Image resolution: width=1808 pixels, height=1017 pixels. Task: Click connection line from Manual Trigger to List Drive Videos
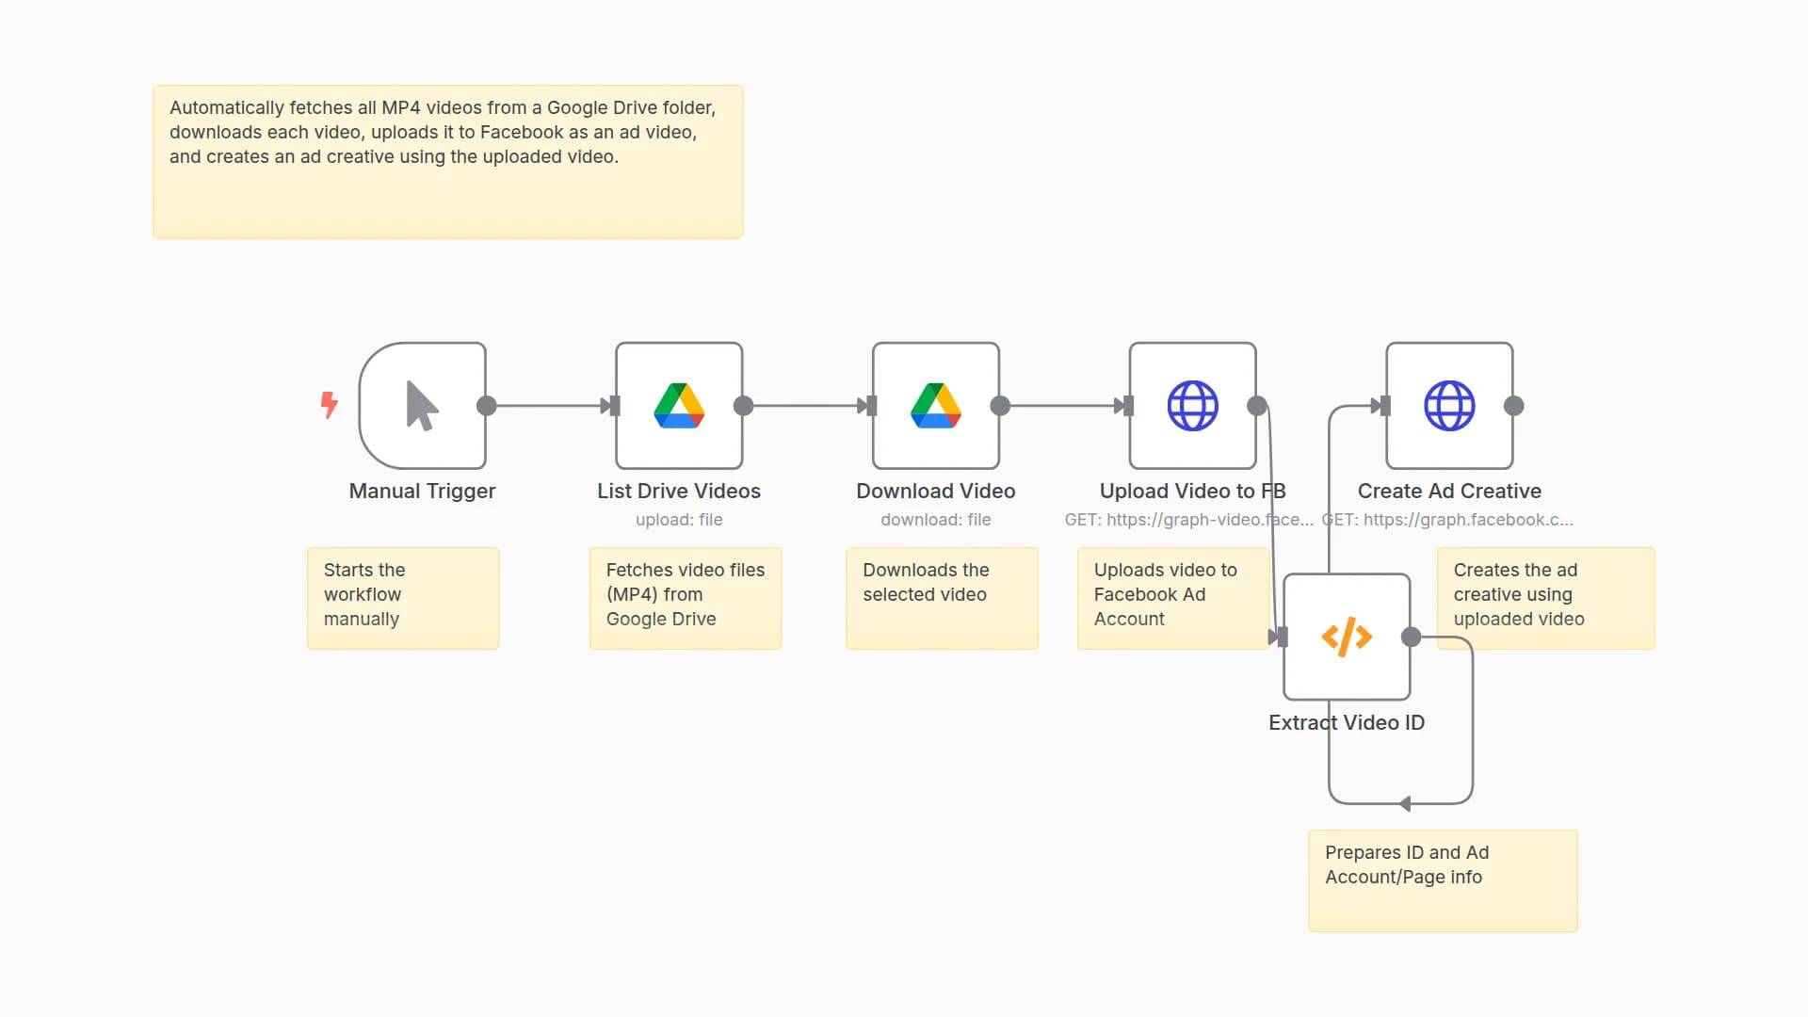(x=549, y=406)
